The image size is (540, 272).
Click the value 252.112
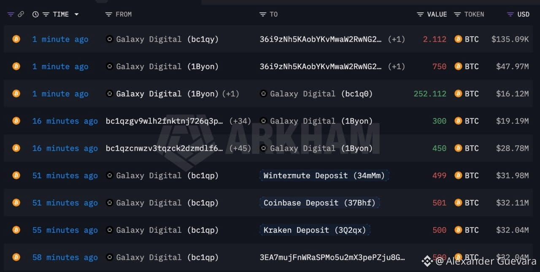tap(430, 93)
